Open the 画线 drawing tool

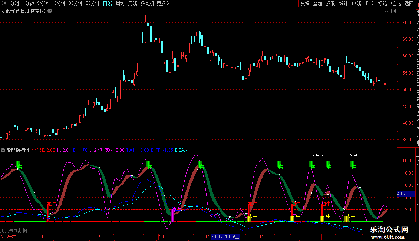point(356,3)
